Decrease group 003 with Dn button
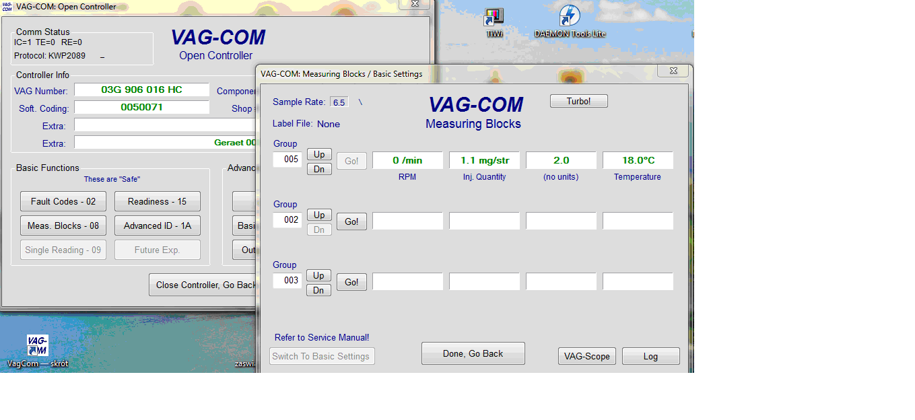 tap(319, 290)
